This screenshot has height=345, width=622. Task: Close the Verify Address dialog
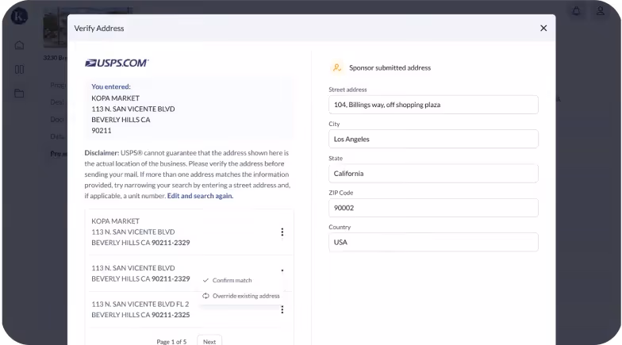pos(543,29)
